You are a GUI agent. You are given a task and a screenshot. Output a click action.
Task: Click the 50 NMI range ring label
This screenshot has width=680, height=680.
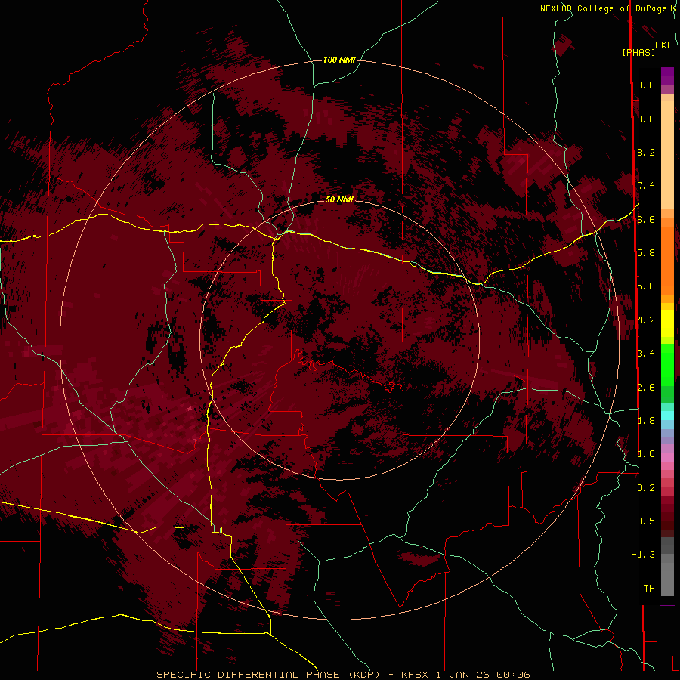point(339,199)
